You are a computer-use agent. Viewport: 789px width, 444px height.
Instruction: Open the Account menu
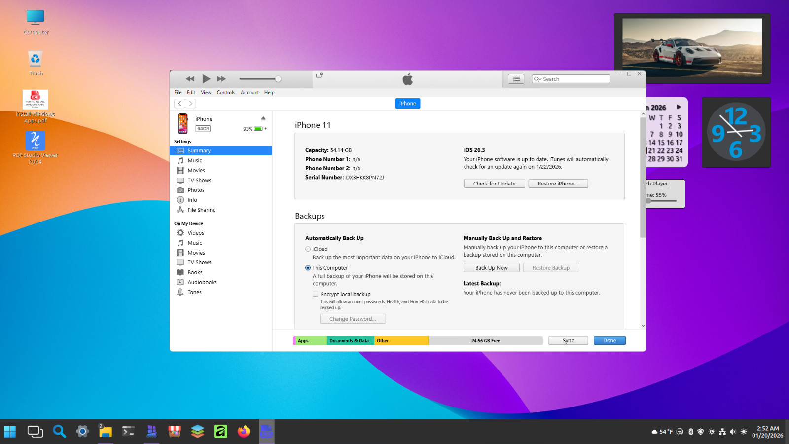coord(250,92)
